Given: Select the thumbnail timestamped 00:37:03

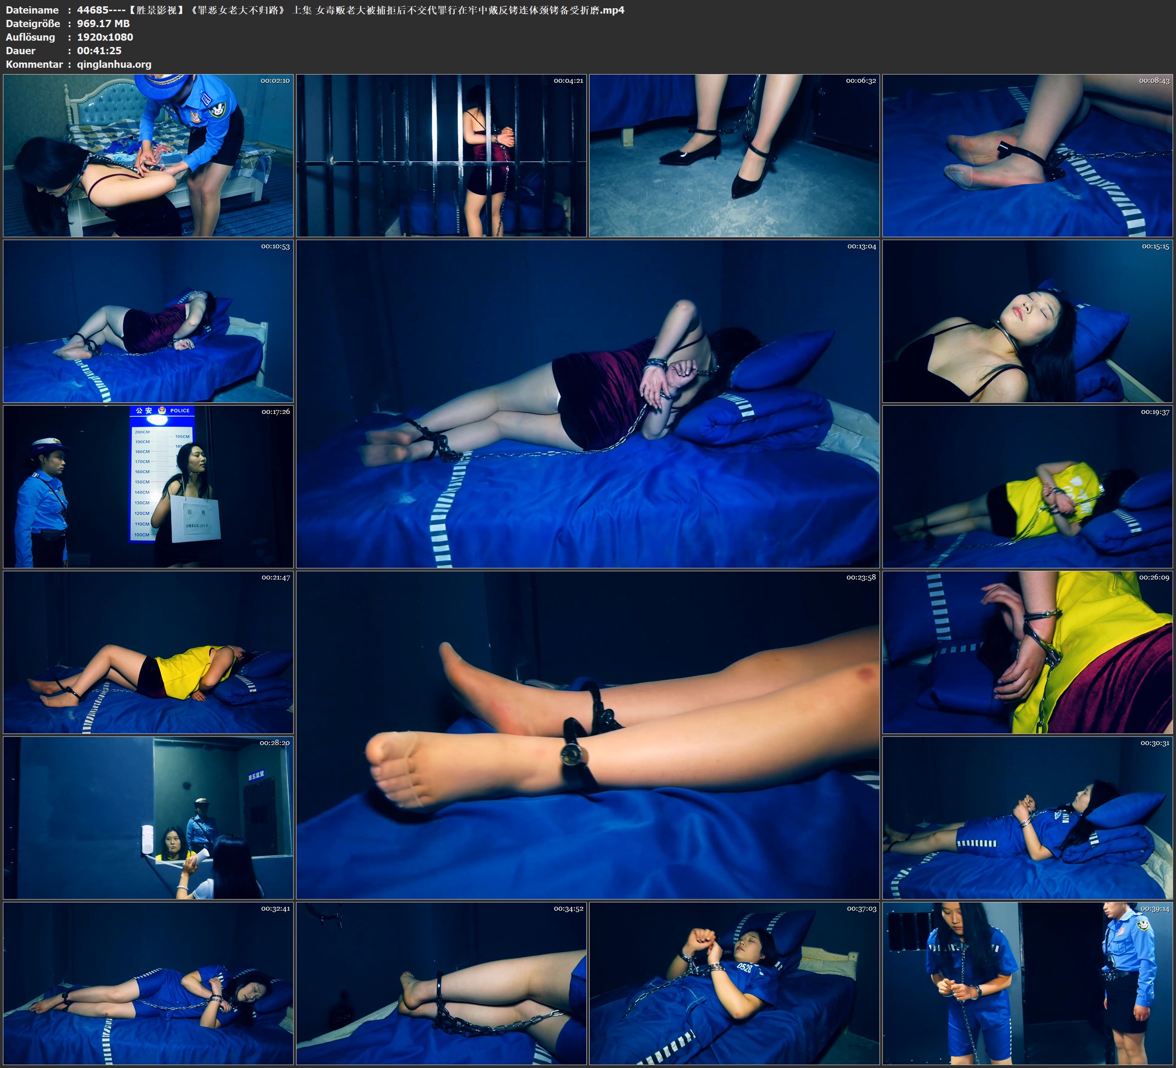Looking at the screenshot, I should coord(734,983).
